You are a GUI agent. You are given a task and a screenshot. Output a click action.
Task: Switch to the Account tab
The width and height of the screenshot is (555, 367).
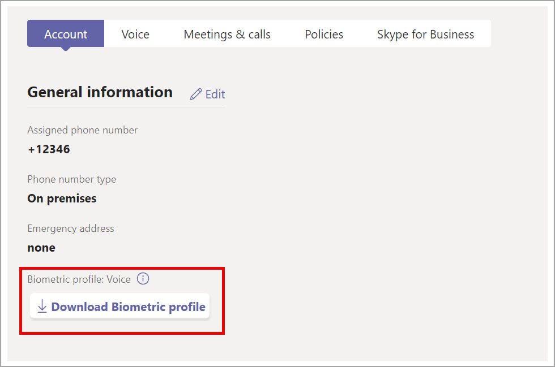pyautogui.click(x=66, y=33)
